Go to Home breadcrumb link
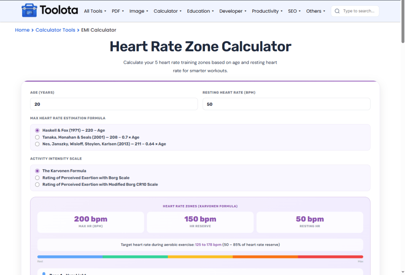The image size is (405, 275). coord(22,30)
